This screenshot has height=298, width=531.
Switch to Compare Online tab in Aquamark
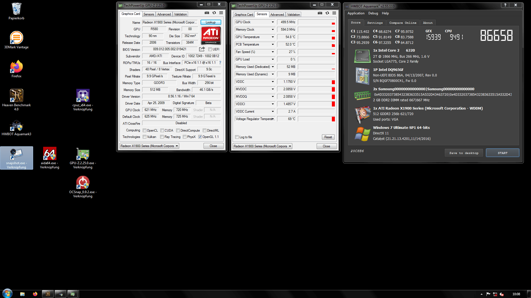point(403,23)
